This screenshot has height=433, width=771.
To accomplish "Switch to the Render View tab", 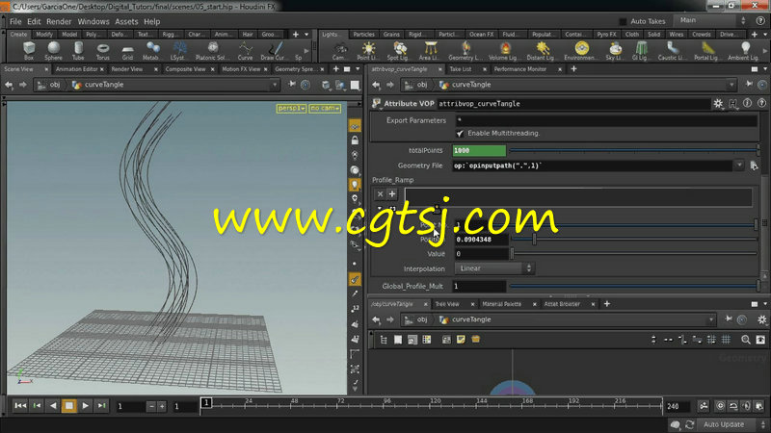I will pos(127,69).
